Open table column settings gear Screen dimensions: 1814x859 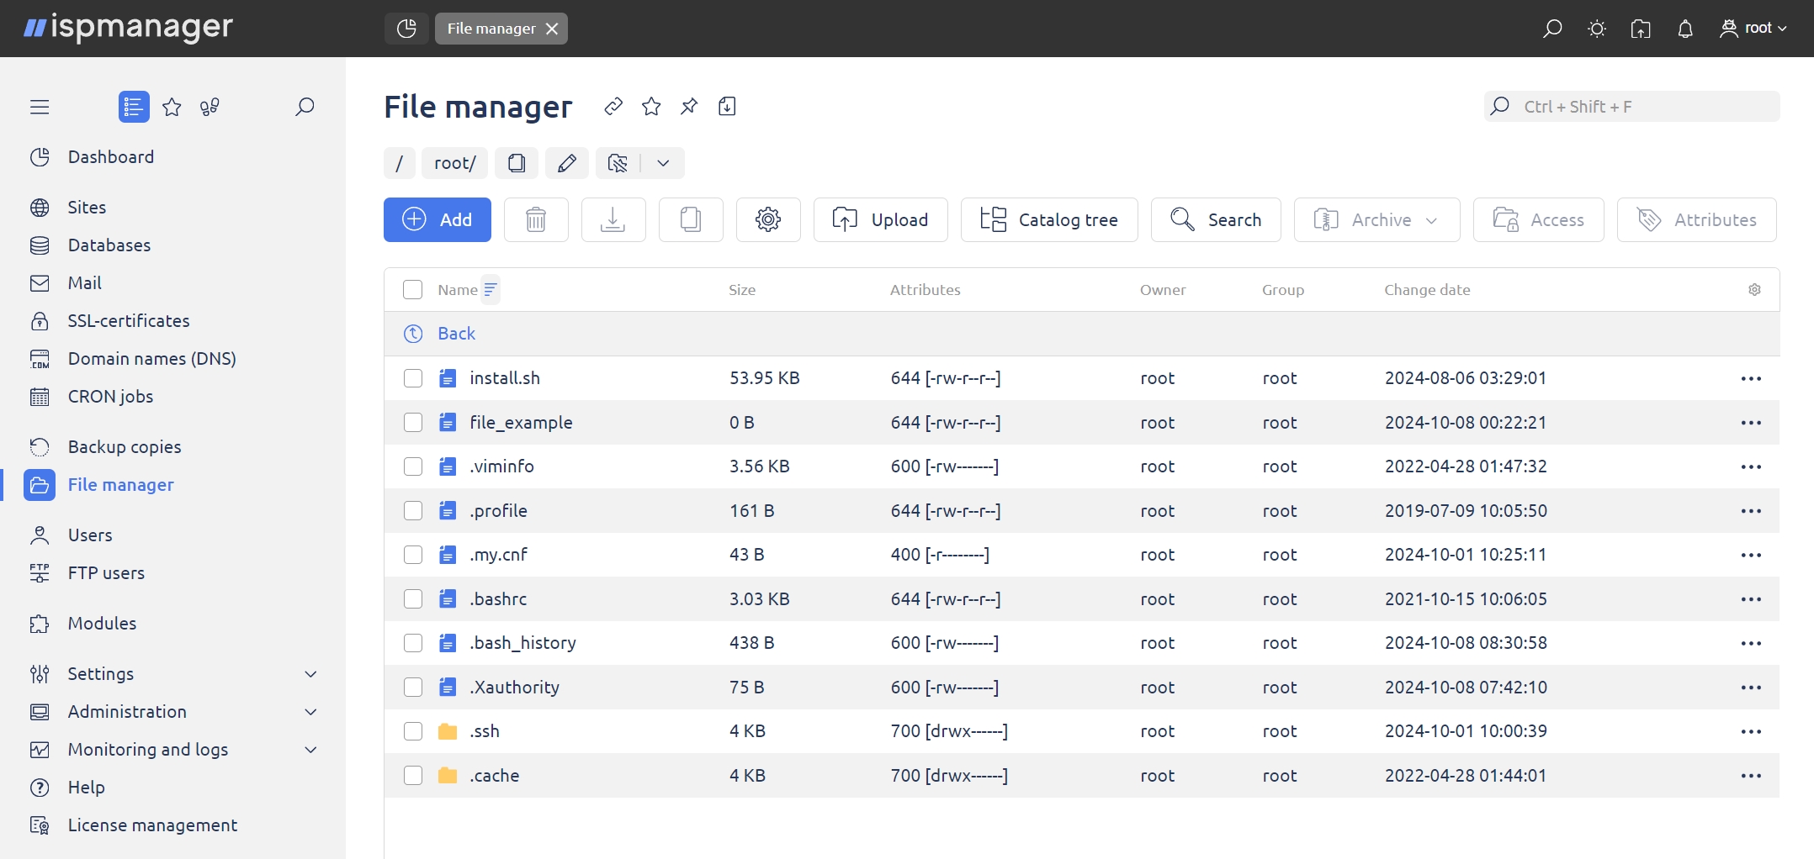pyautogui.click(x=1754, y=290)
